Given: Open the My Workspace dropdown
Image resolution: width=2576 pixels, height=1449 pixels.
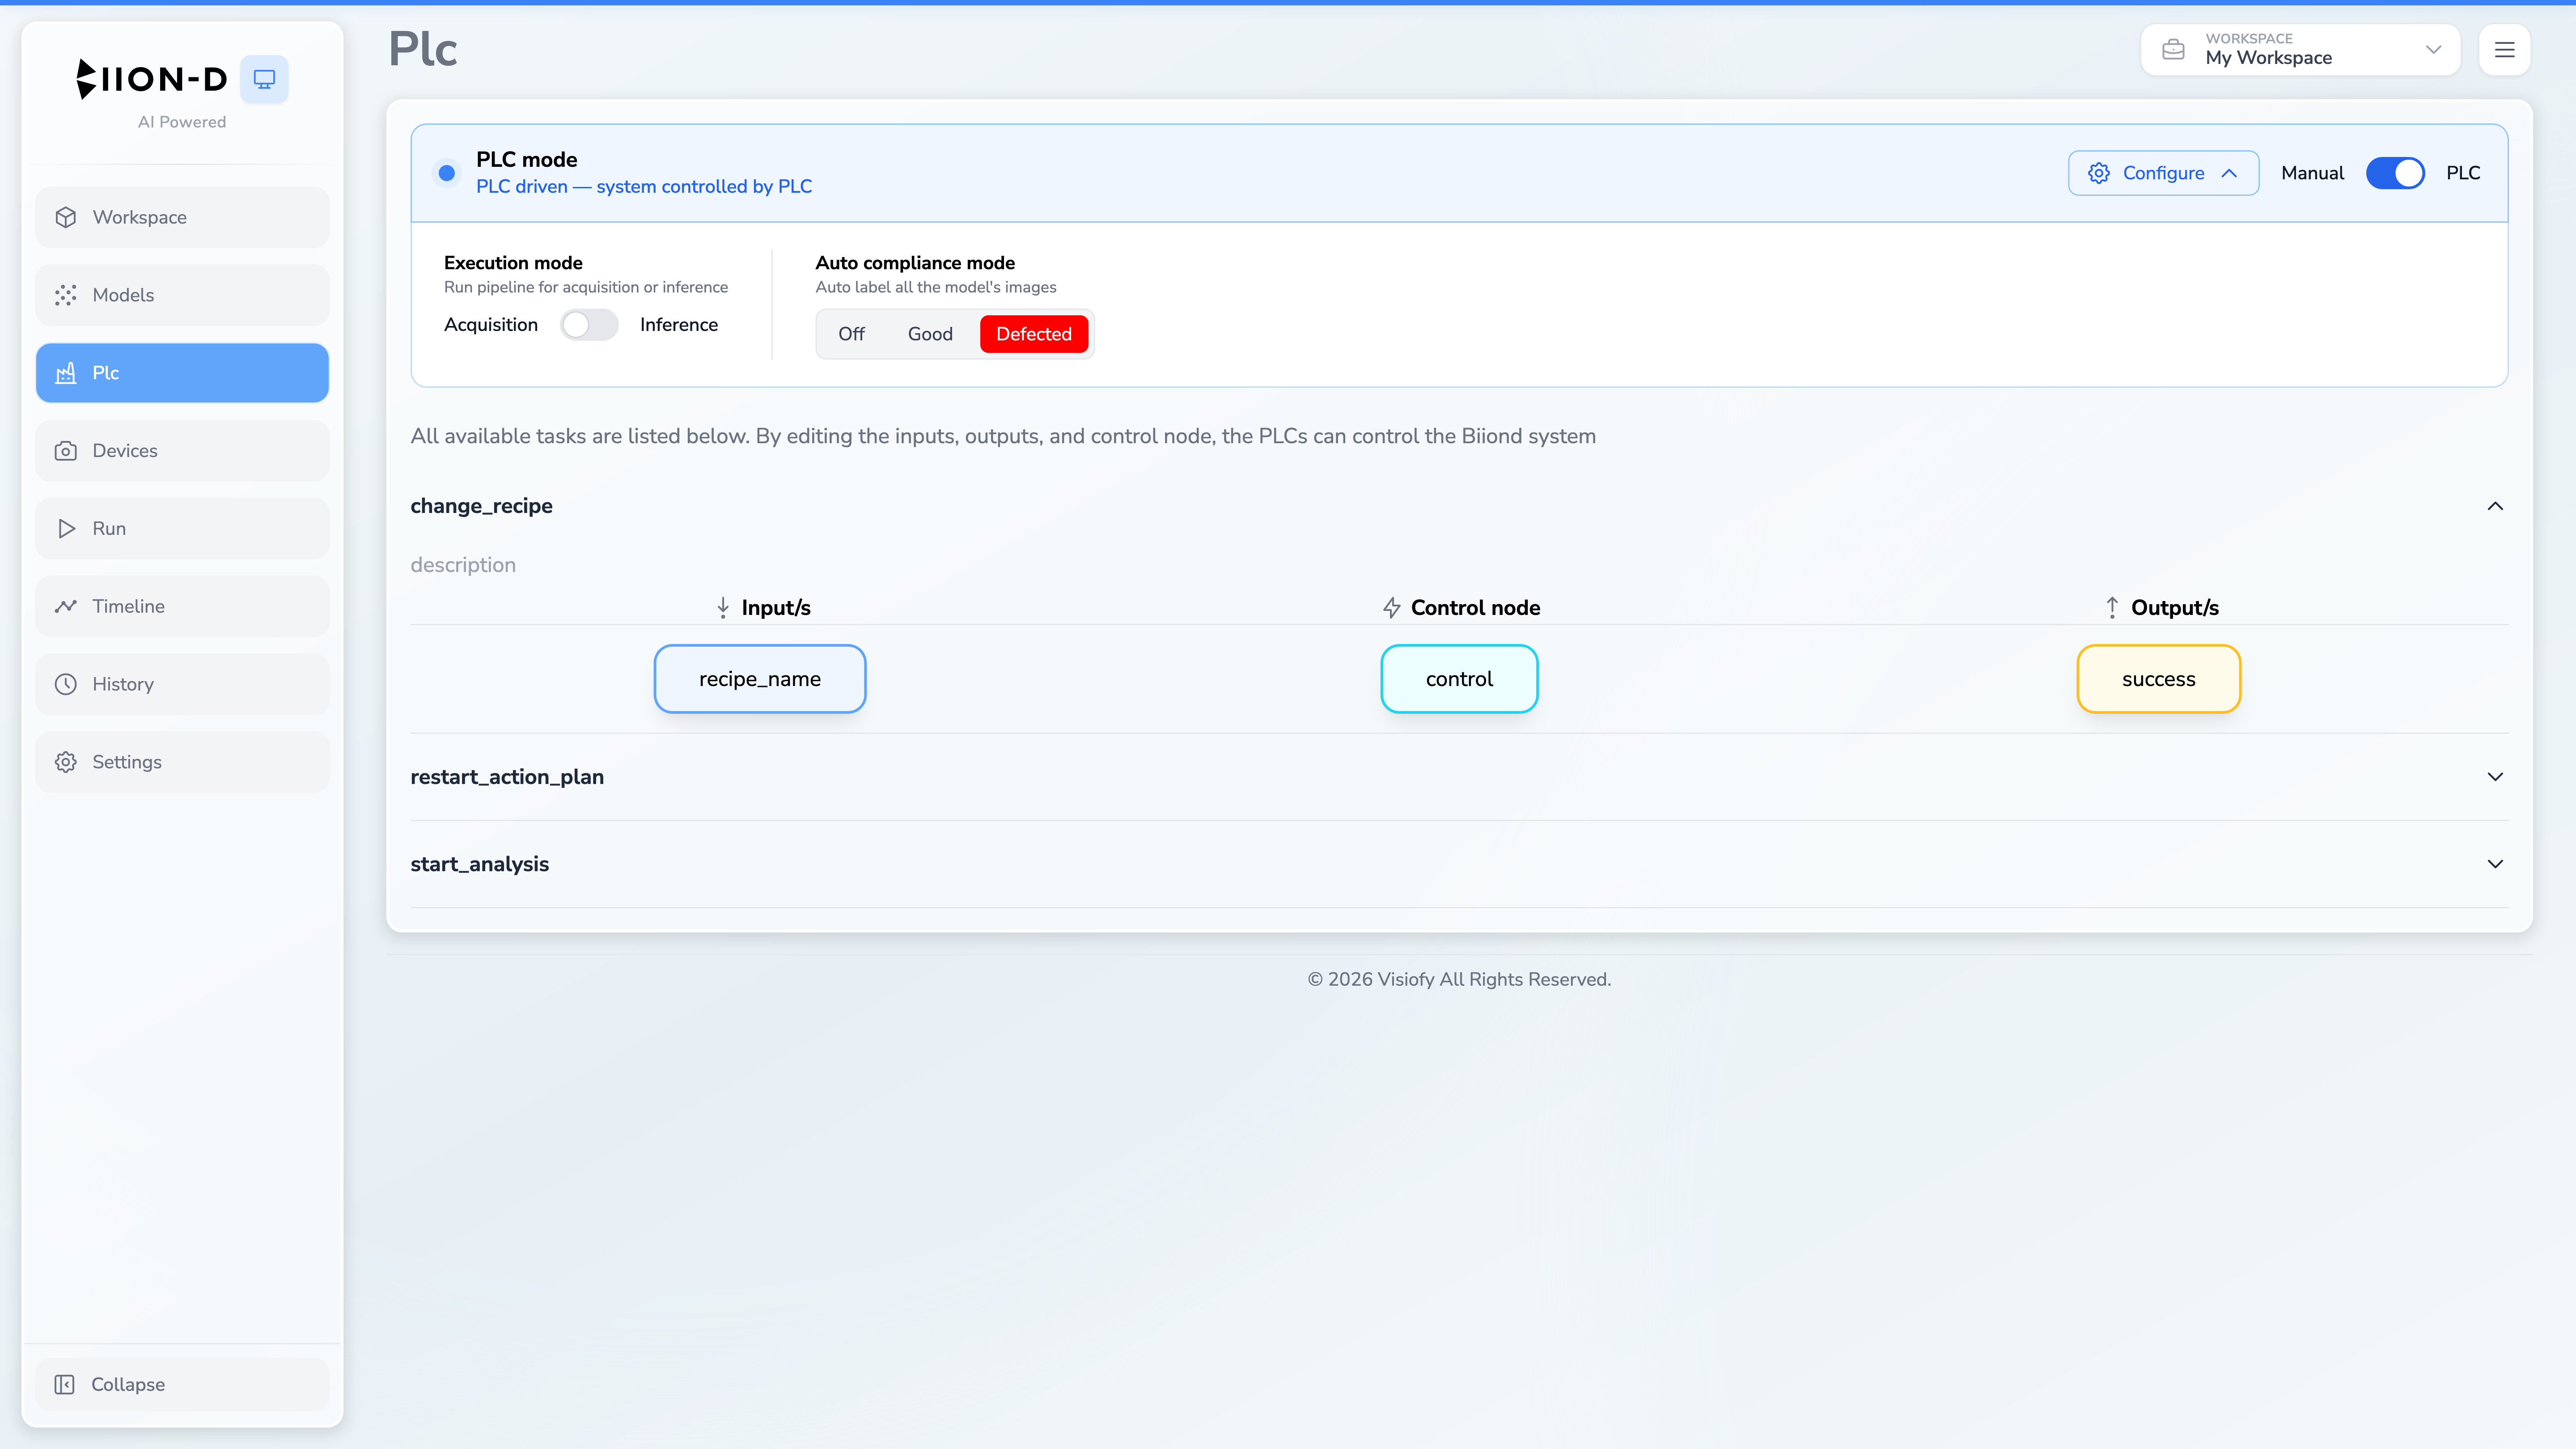Looking at the screenshot, I should tap(2300, 49).
